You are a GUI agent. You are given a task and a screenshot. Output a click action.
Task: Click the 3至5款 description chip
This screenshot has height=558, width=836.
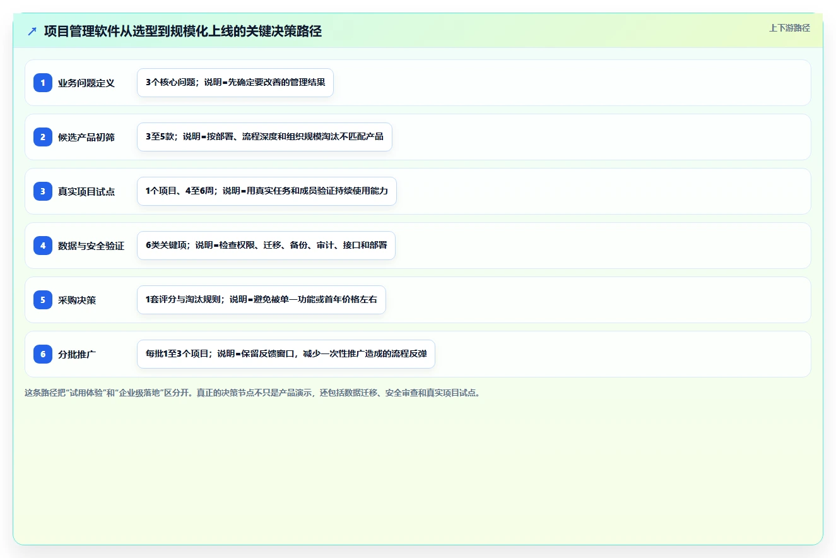[x=264, y=137]
